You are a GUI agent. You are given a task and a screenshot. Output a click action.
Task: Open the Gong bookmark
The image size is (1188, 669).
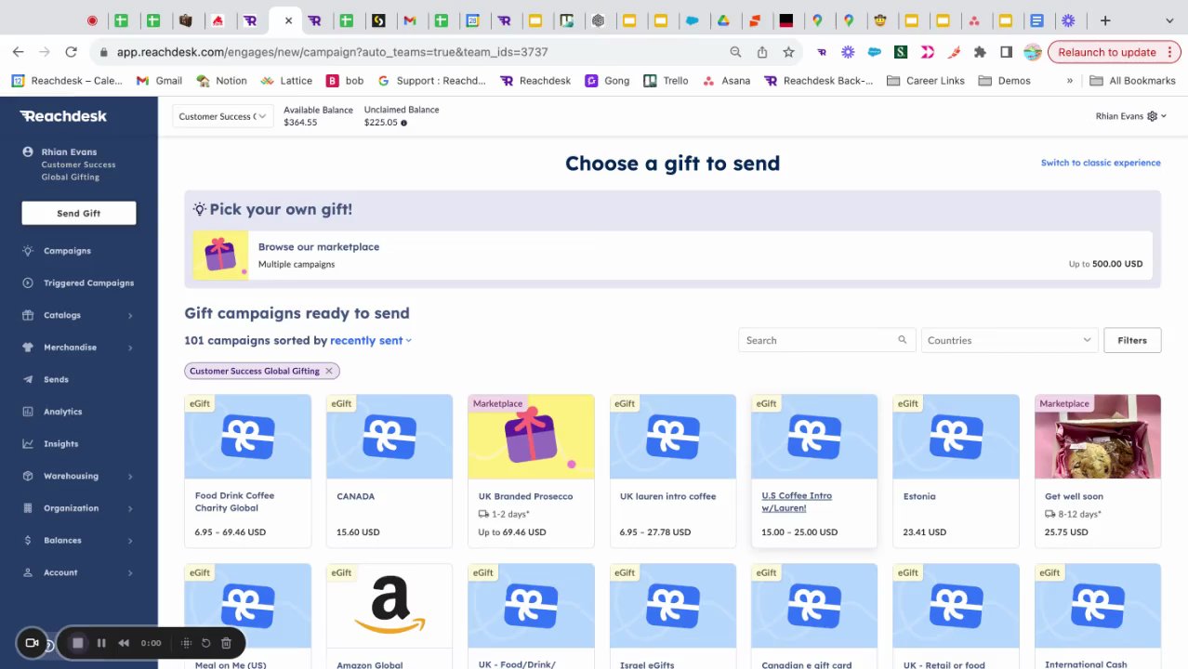607,81
